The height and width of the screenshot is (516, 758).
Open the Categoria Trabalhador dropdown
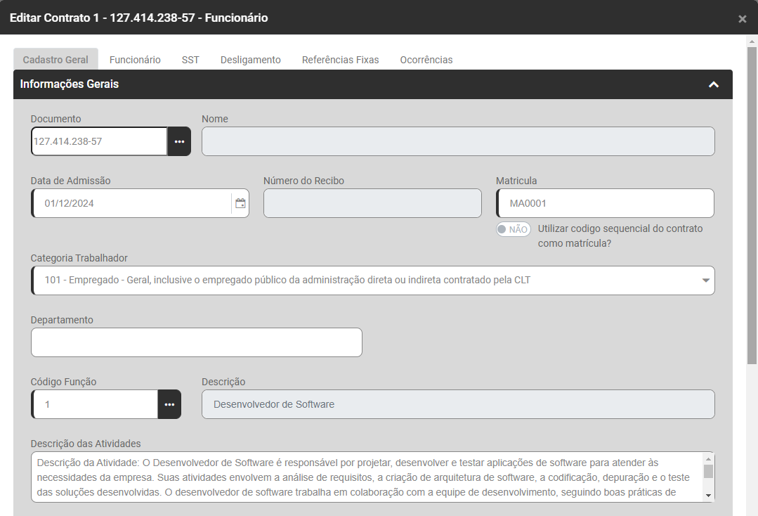click(x=372, y=280)
